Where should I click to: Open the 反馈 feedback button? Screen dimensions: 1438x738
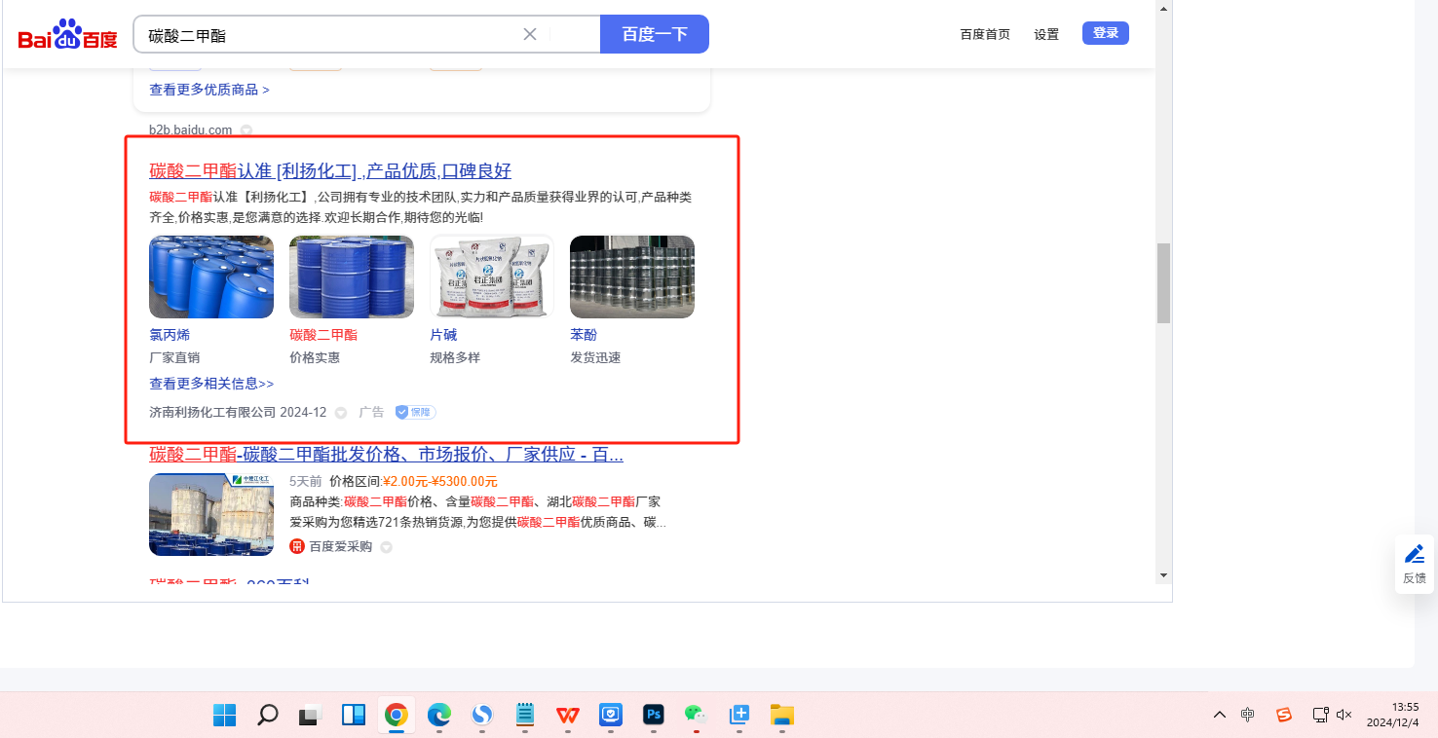1415,565
